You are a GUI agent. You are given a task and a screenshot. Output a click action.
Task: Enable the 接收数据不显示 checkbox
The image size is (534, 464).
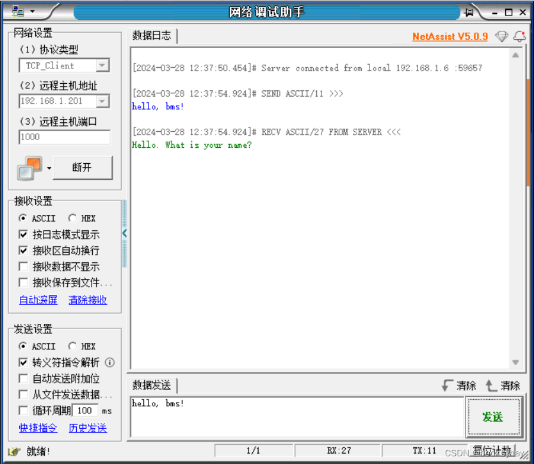[x=22, y=266]
